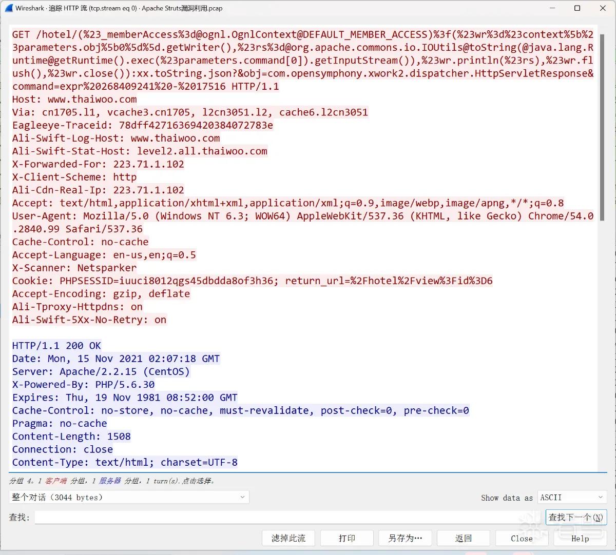
Task: Click the Cookie: PHPSESSID header line
Action: pyautogui.click(x=252, y=281)
